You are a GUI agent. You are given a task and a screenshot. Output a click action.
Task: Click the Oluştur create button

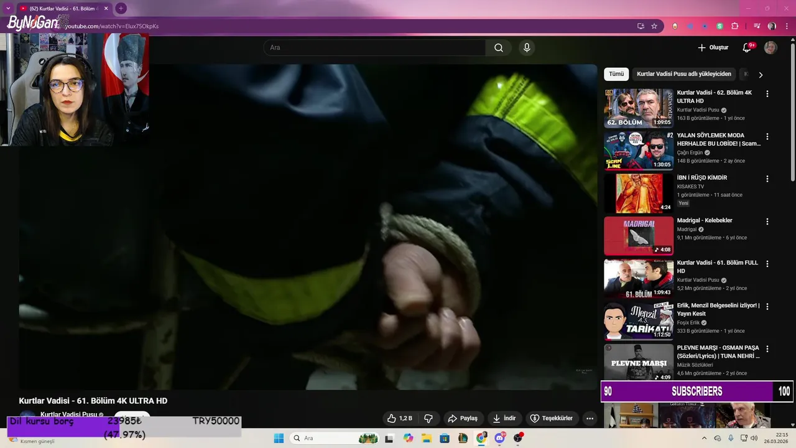tap(713, 48)
